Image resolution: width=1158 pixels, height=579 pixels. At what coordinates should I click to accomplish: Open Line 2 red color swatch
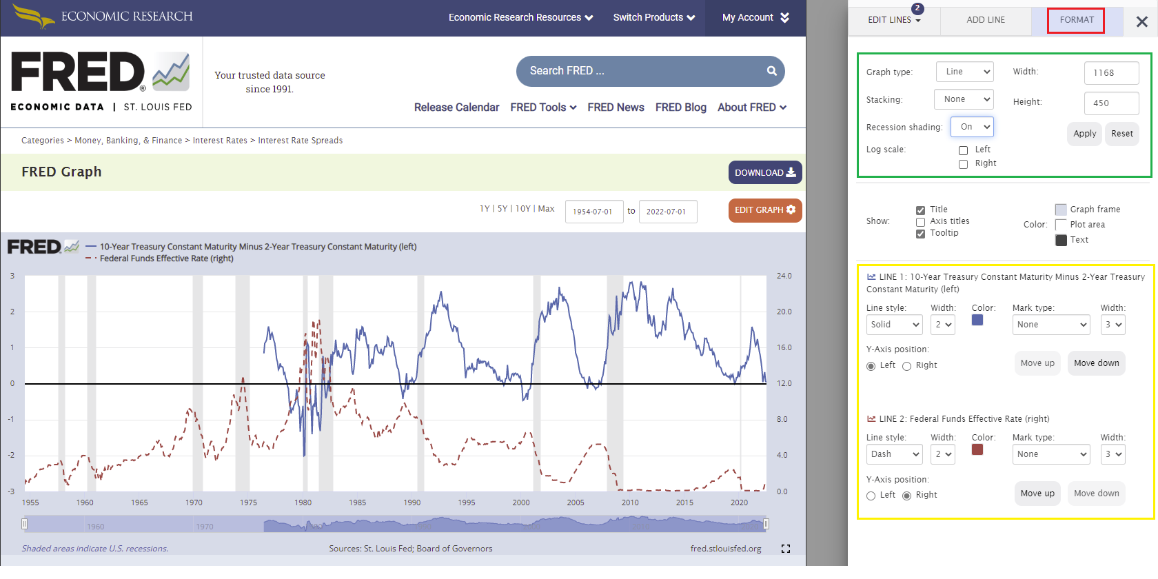977,449
